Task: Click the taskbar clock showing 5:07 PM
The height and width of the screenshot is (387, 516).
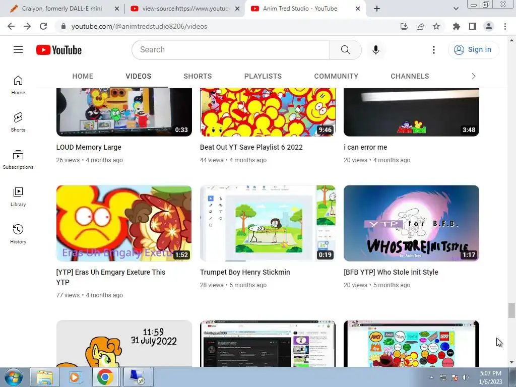Action: pyautogui.click(x=490, y=377)
